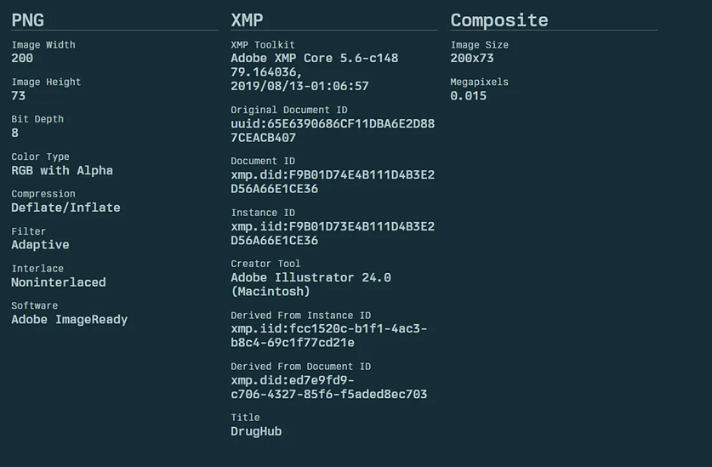The image size is (712, 467).
Task: Click the Bit Depth value 8
Action: click(x=15, y=133)
